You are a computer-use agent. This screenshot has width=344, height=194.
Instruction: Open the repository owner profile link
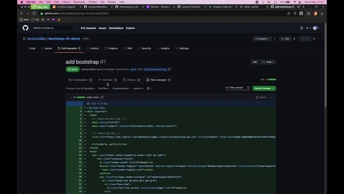37,39
